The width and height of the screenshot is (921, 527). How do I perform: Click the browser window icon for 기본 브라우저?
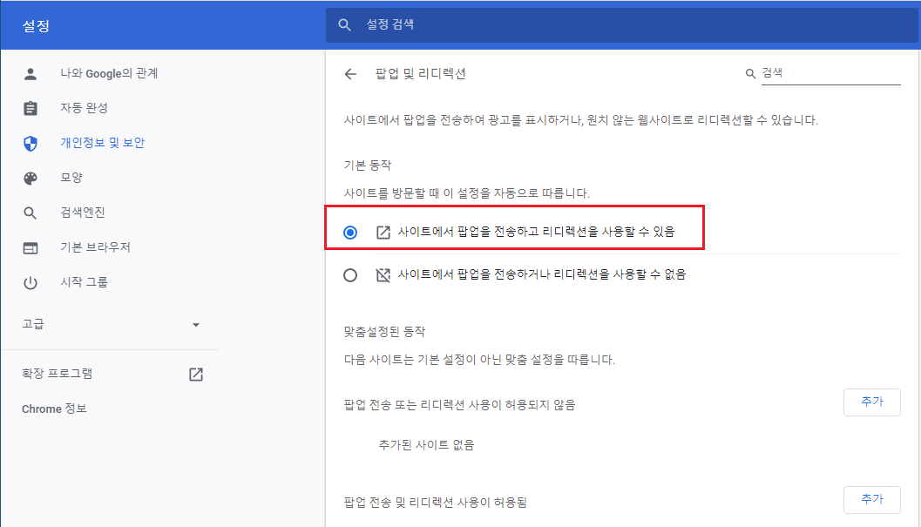(x=30, y=247)
